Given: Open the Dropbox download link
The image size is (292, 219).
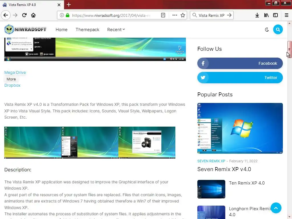Looking at the screenshot, I should (12, 85).
